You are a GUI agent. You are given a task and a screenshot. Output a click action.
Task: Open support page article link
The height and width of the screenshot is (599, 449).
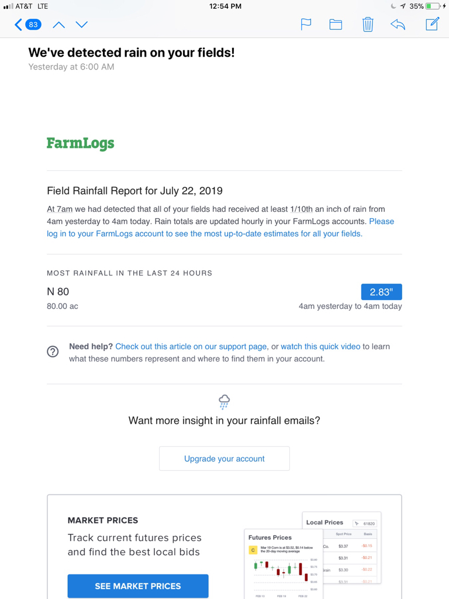[191, 346]
